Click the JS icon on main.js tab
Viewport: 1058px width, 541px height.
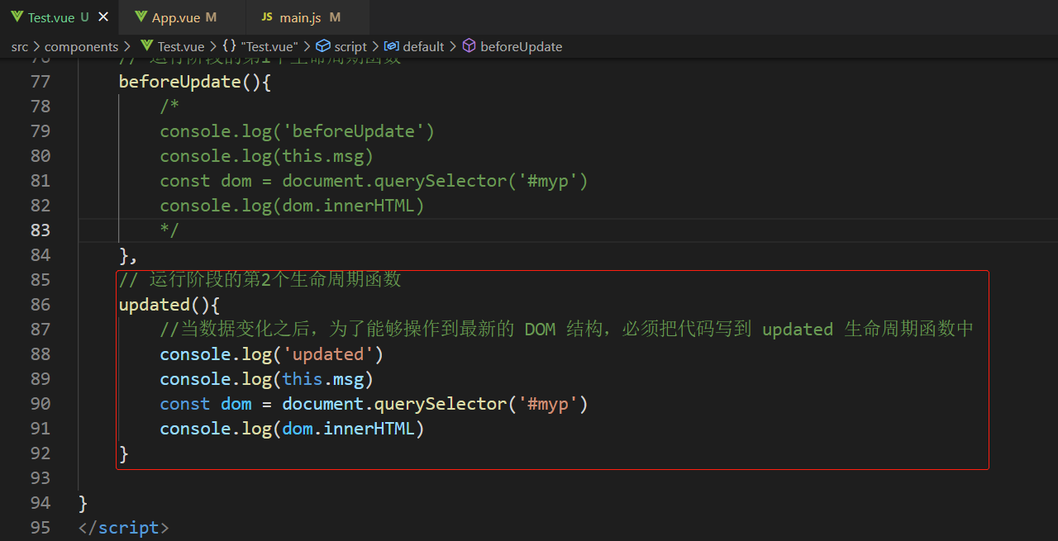tap(266, 17)
